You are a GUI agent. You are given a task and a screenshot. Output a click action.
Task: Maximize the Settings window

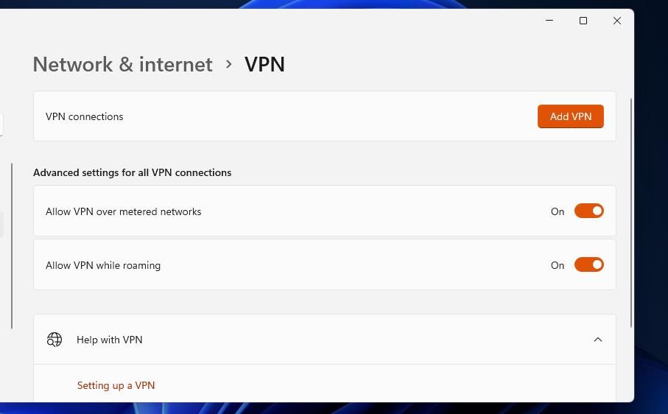click(x=583, y=21)
